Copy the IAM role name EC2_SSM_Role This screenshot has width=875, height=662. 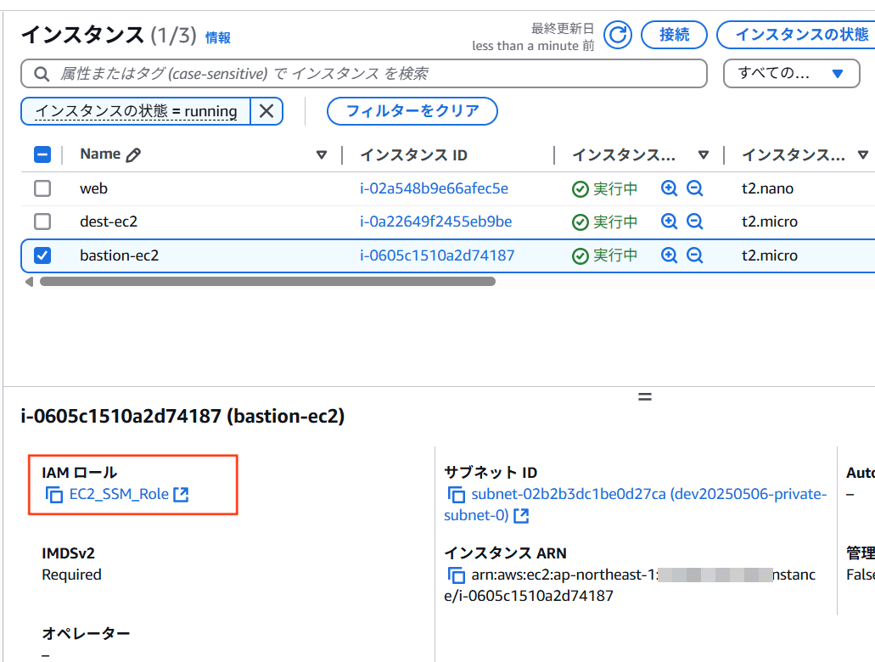coord(54,495)
